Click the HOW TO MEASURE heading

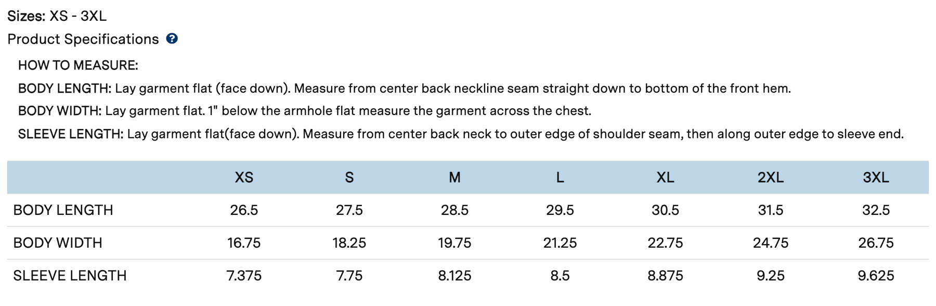click(x=78, y=66)
